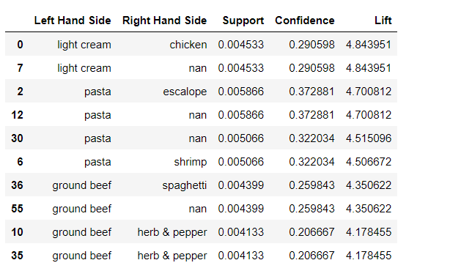Select the shrimp cell
450x271 pixels.
(x=191, y=162)
